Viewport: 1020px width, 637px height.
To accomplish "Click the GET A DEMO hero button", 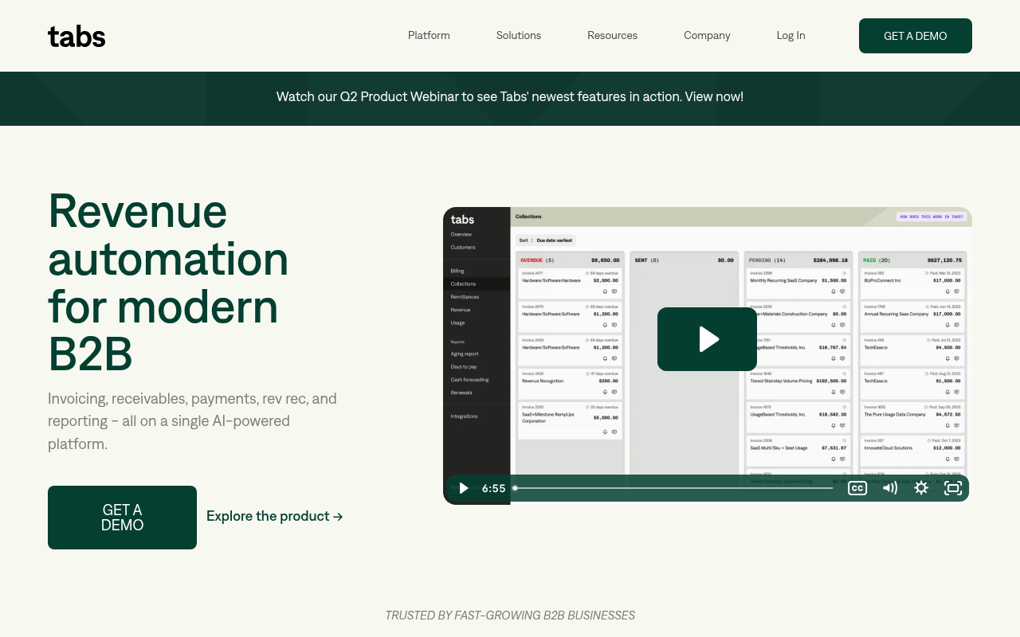I will 122,518.
